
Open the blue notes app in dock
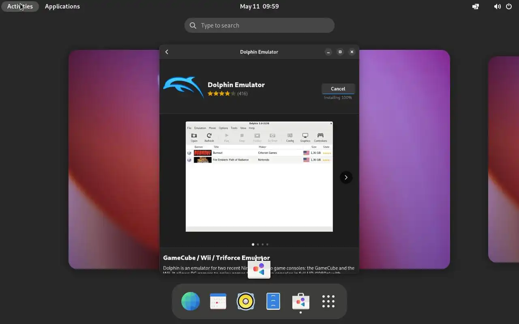coord(273,301)
